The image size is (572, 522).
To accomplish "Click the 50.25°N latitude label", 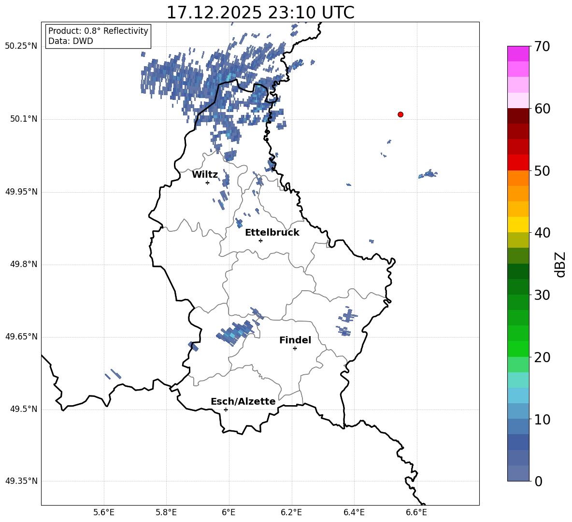I will (21, 46).
